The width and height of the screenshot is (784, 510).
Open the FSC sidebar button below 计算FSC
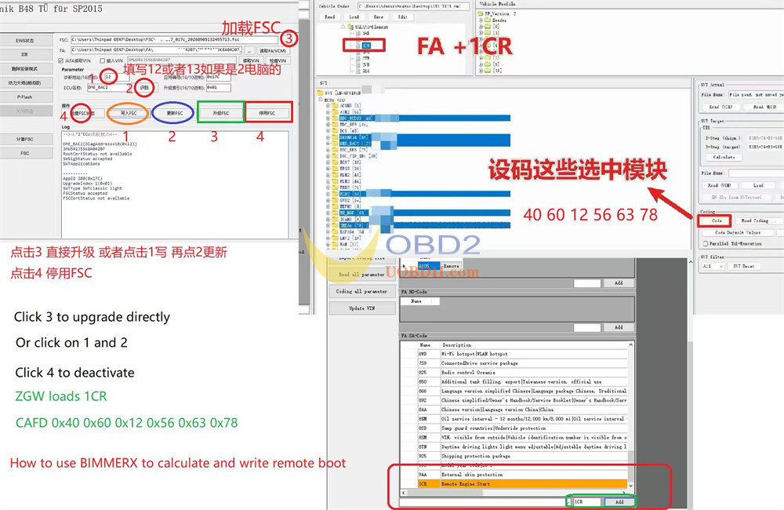(25, 153)
